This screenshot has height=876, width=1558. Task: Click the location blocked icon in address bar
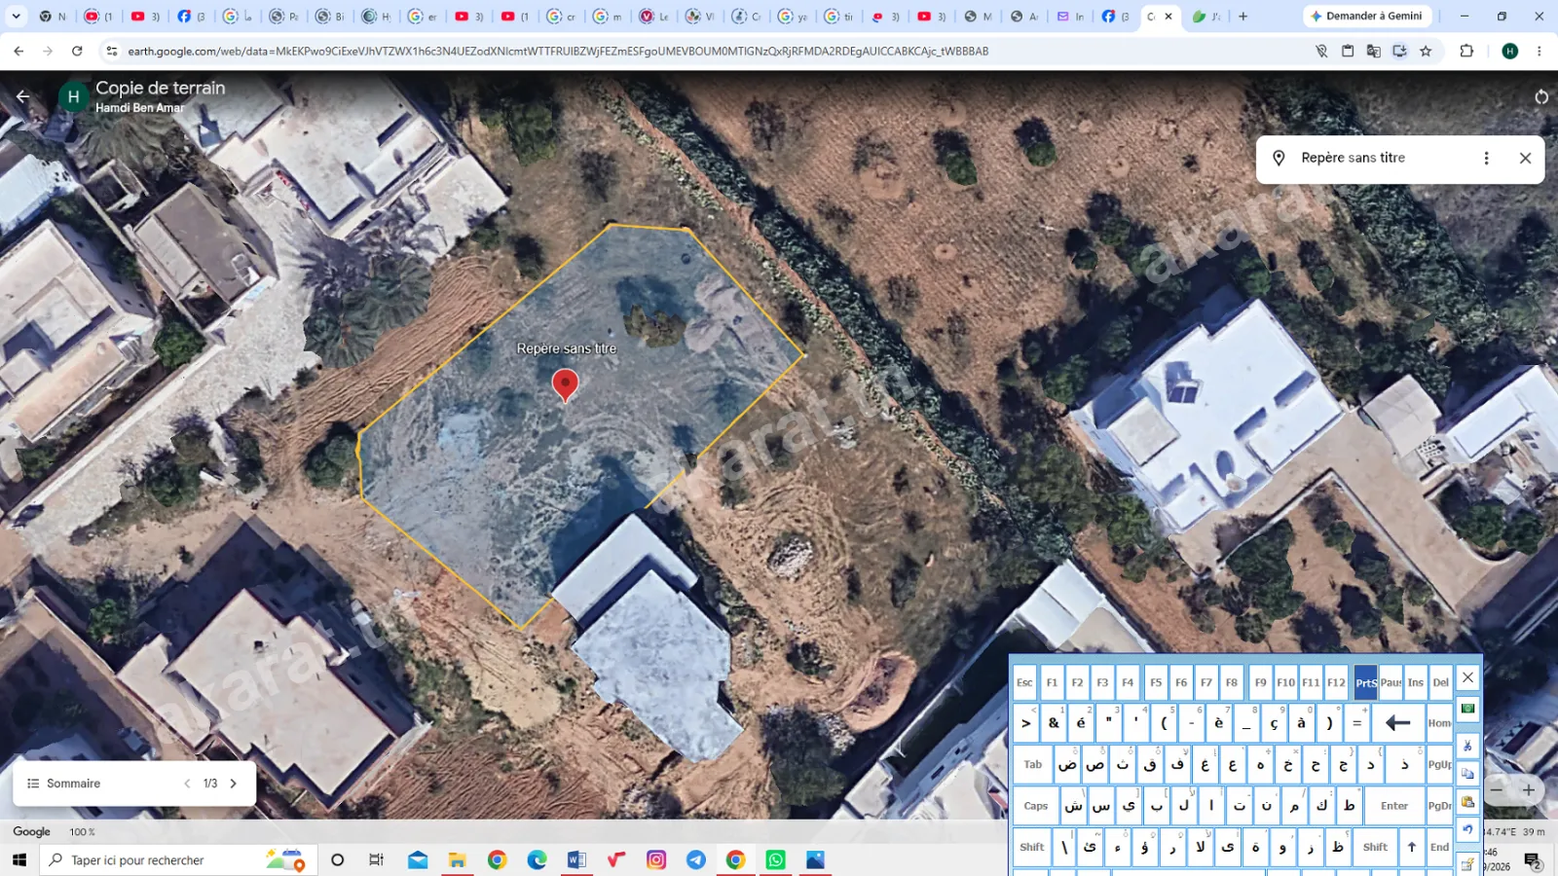1321,52
